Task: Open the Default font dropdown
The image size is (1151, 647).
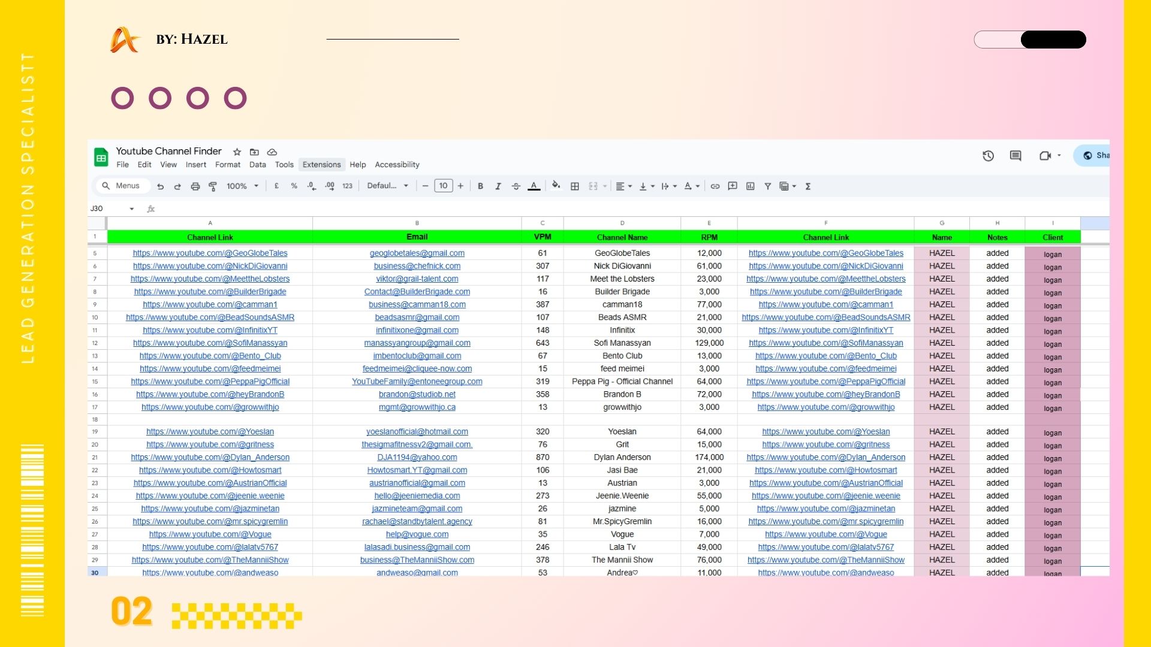Action: [x=387, y=186]
